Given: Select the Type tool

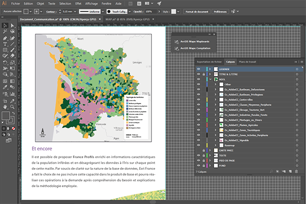Looking at the screenshot, I should (5, 44).
